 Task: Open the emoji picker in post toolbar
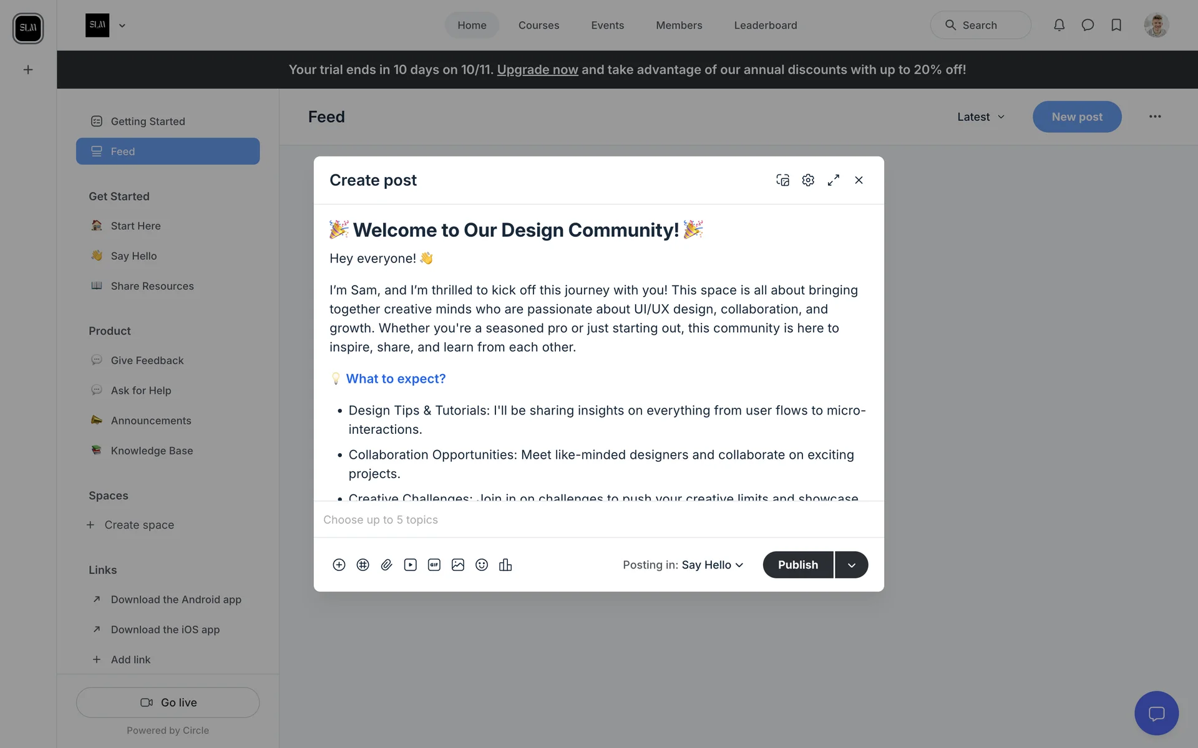pos(482,565)
